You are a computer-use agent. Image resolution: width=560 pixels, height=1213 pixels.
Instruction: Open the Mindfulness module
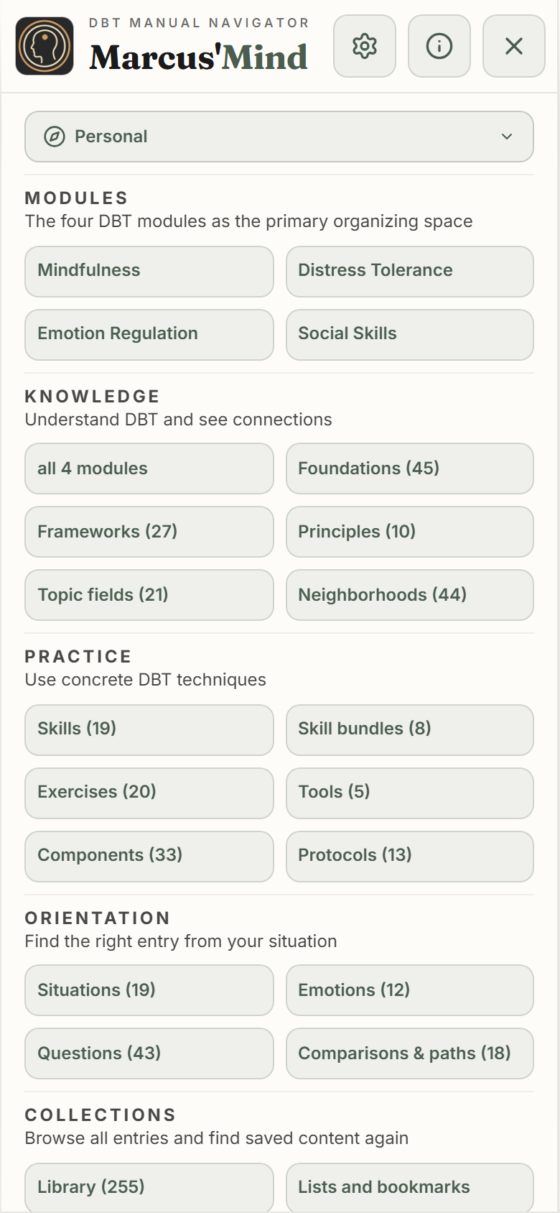[149, 272]
